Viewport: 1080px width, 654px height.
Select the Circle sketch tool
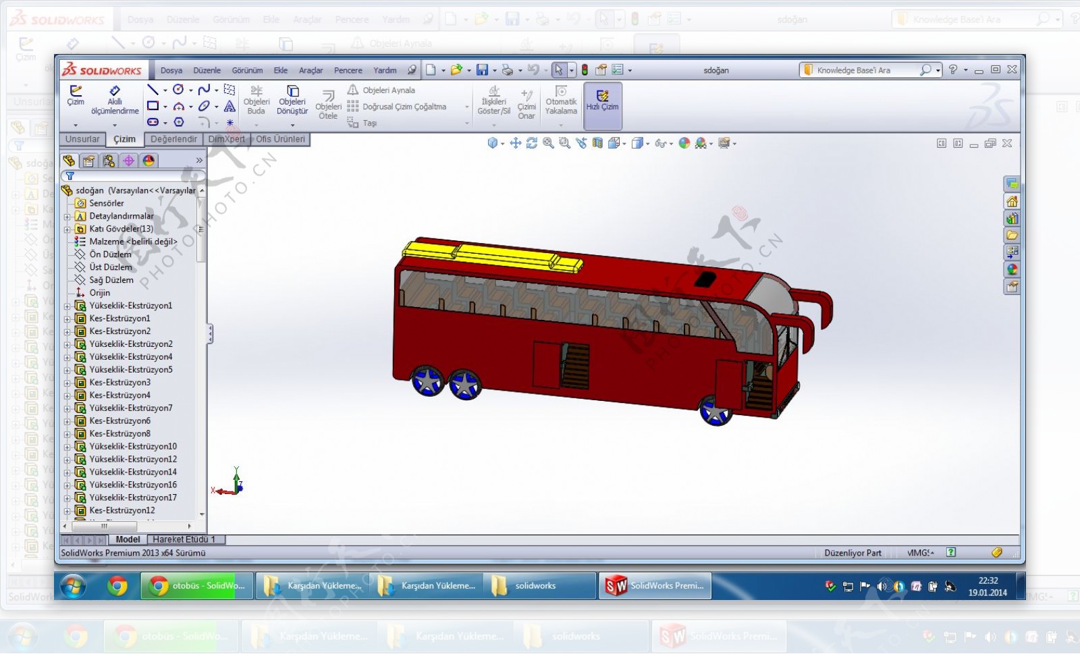[x=178, y=90]
